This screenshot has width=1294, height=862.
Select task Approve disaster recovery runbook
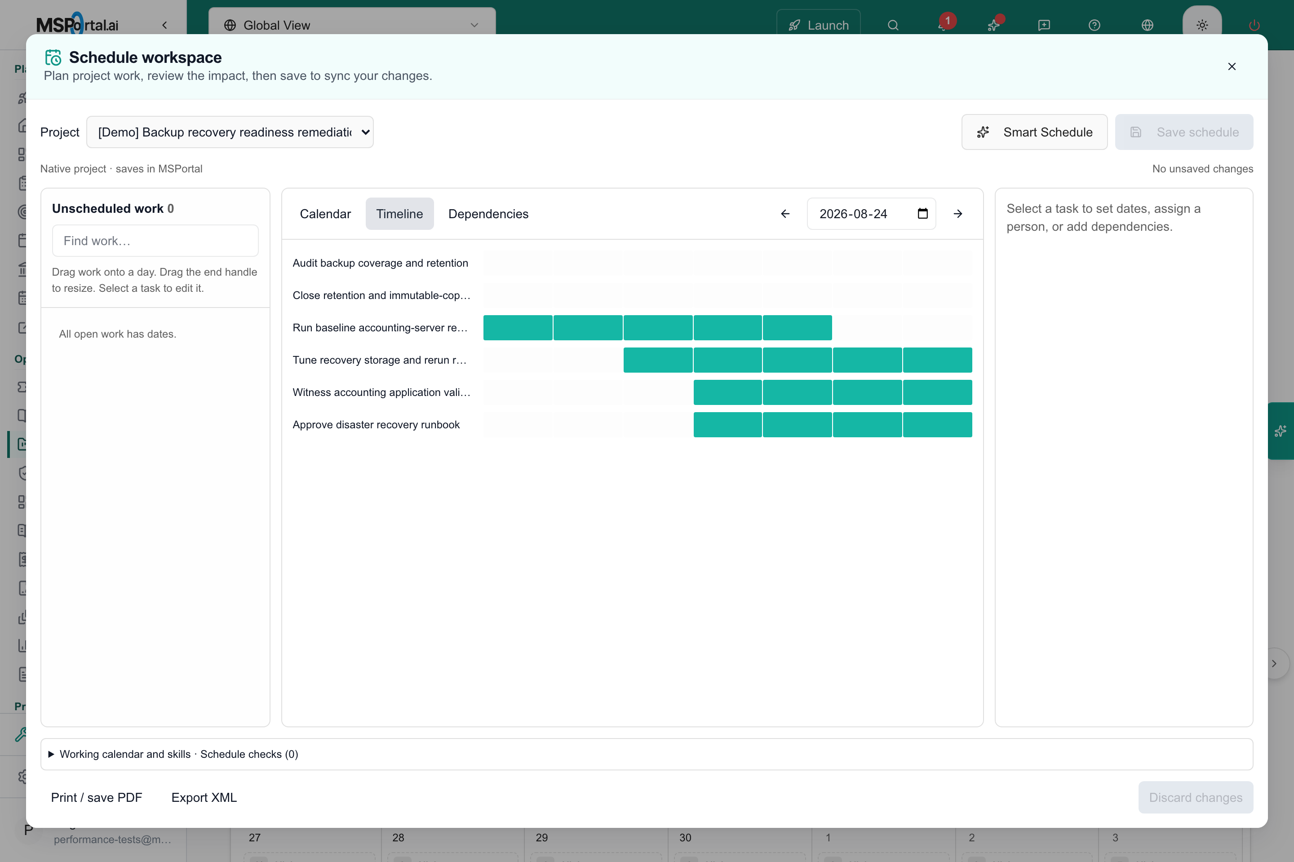(376, 425)
